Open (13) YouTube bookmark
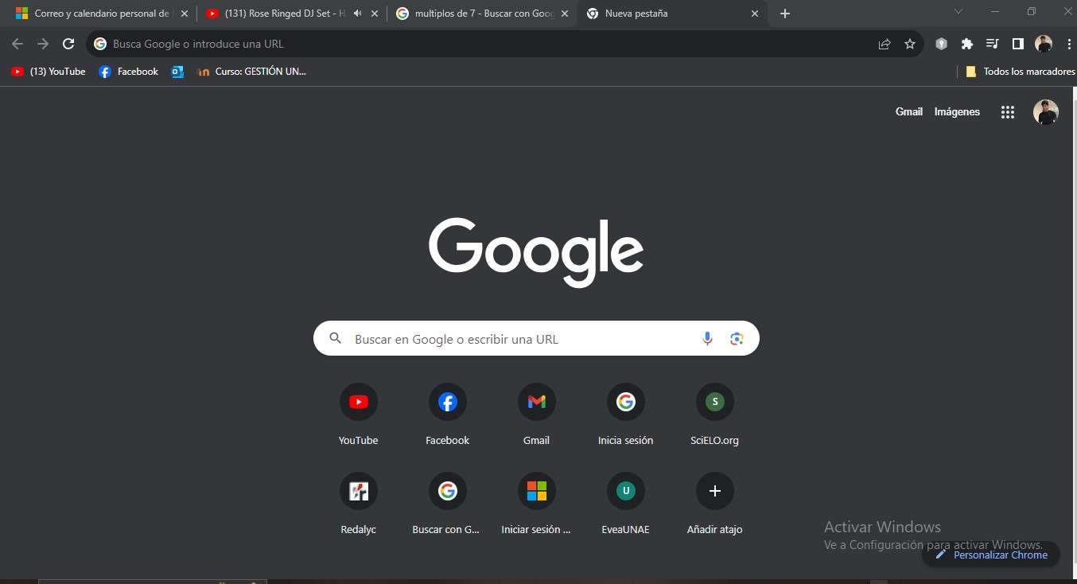1077x584 pixels. click(49, 72)
